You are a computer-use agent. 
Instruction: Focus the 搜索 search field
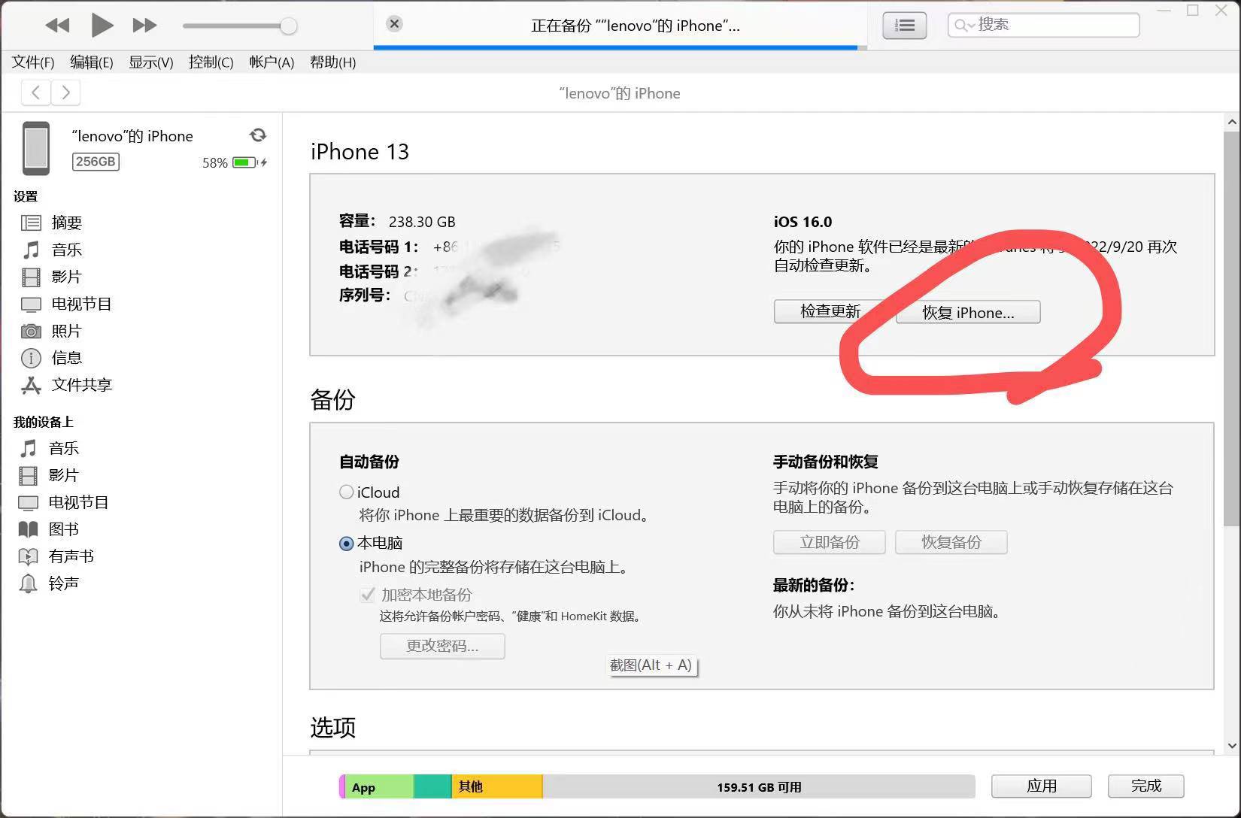pos(1043,25)
